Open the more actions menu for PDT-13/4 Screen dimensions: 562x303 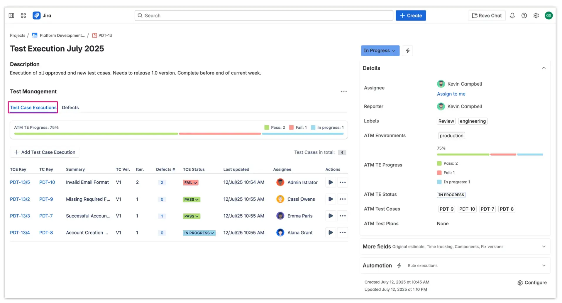[x=342, y=232]
